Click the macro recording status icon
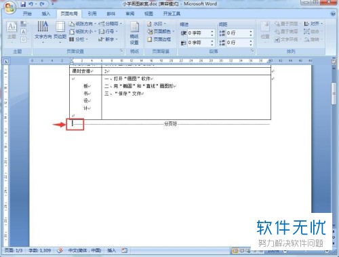Viewport: 339px width, 257px height. (x=124, y=250)
